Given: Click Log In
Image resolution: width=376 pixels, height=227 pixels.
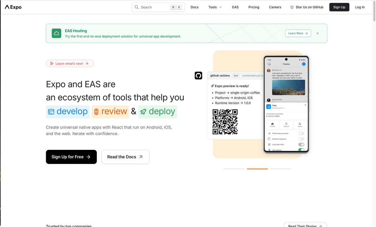Looking at the screenshot, I should coord(360,7).
